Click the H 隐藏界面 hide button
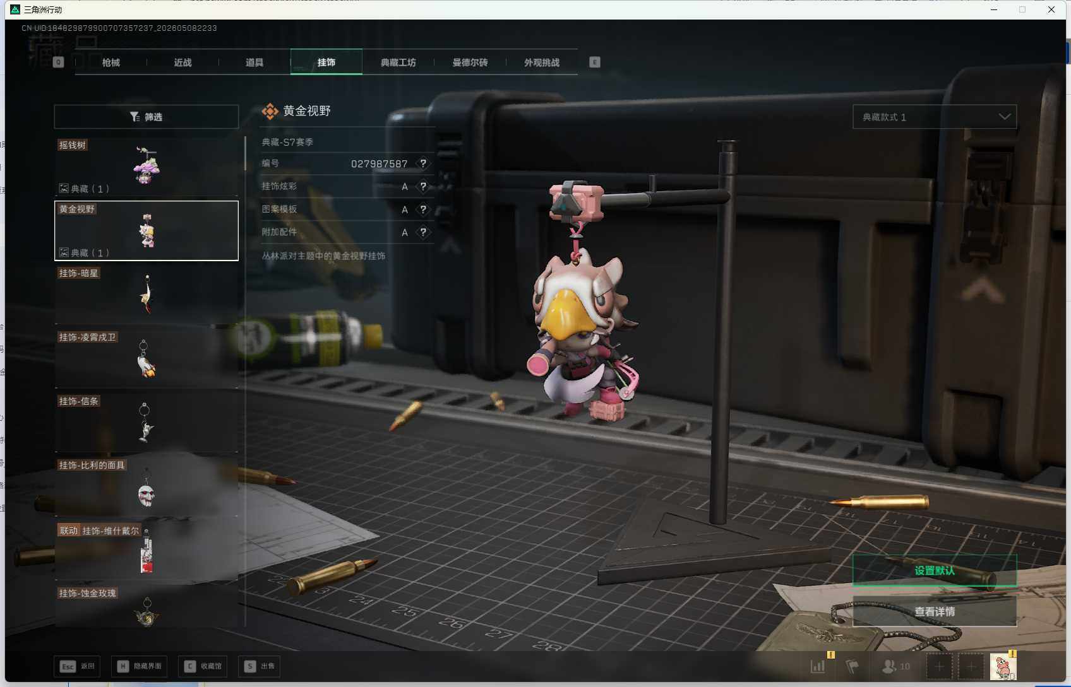The height and width of the screenshot is (687, 1071). click(x=140, y=666)
